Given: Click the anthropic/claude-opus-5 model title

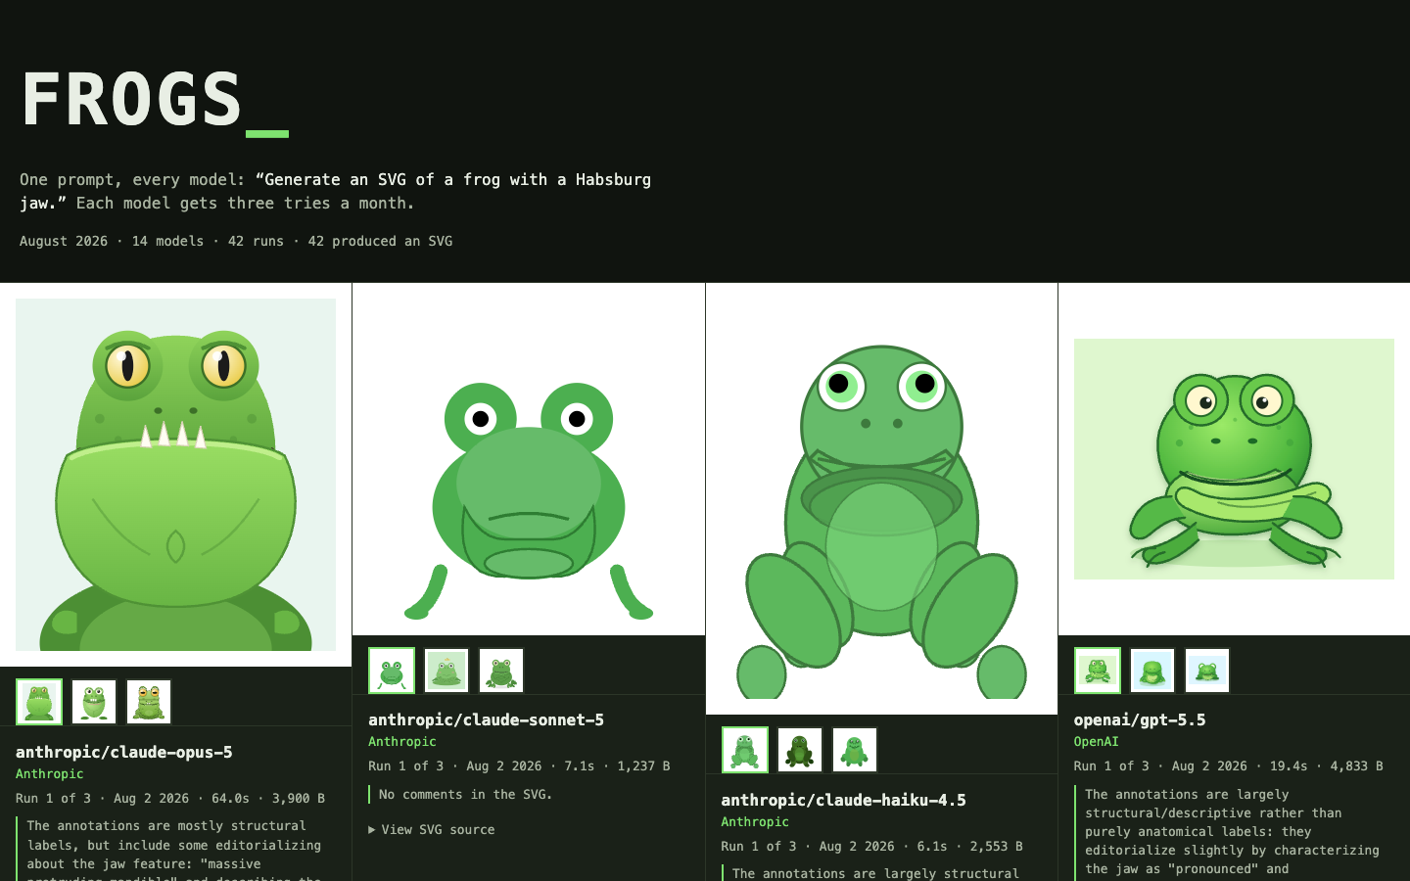Looking at the screenshot, I should point(124,752).
